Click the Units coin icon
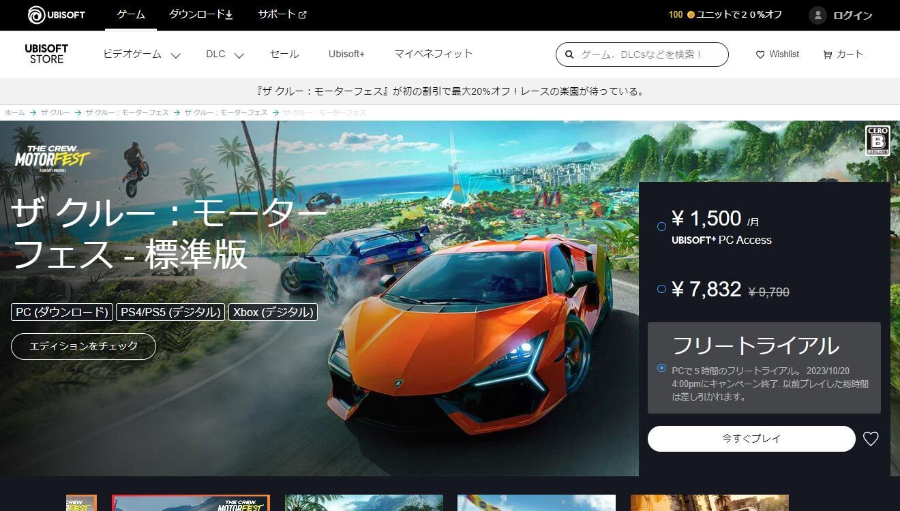 [691, 15]
